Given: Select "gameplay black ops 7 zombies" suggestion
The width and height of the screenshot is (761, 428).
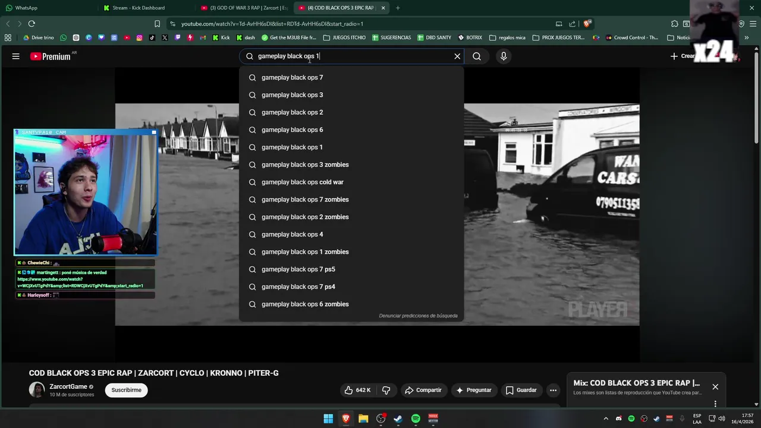Looking at the screenshot, I should tap(351, 200).
